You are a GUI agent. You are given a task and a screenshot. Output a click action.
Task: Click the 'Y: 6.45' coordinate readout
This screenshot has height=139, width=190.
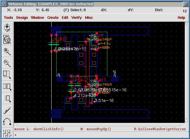42,10
